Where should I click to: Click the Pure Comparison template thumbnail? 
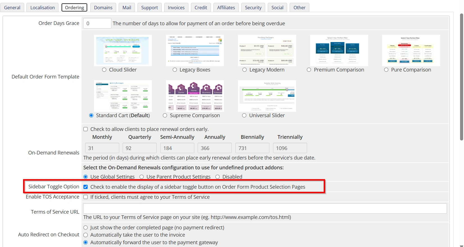(x=411, y=50)
